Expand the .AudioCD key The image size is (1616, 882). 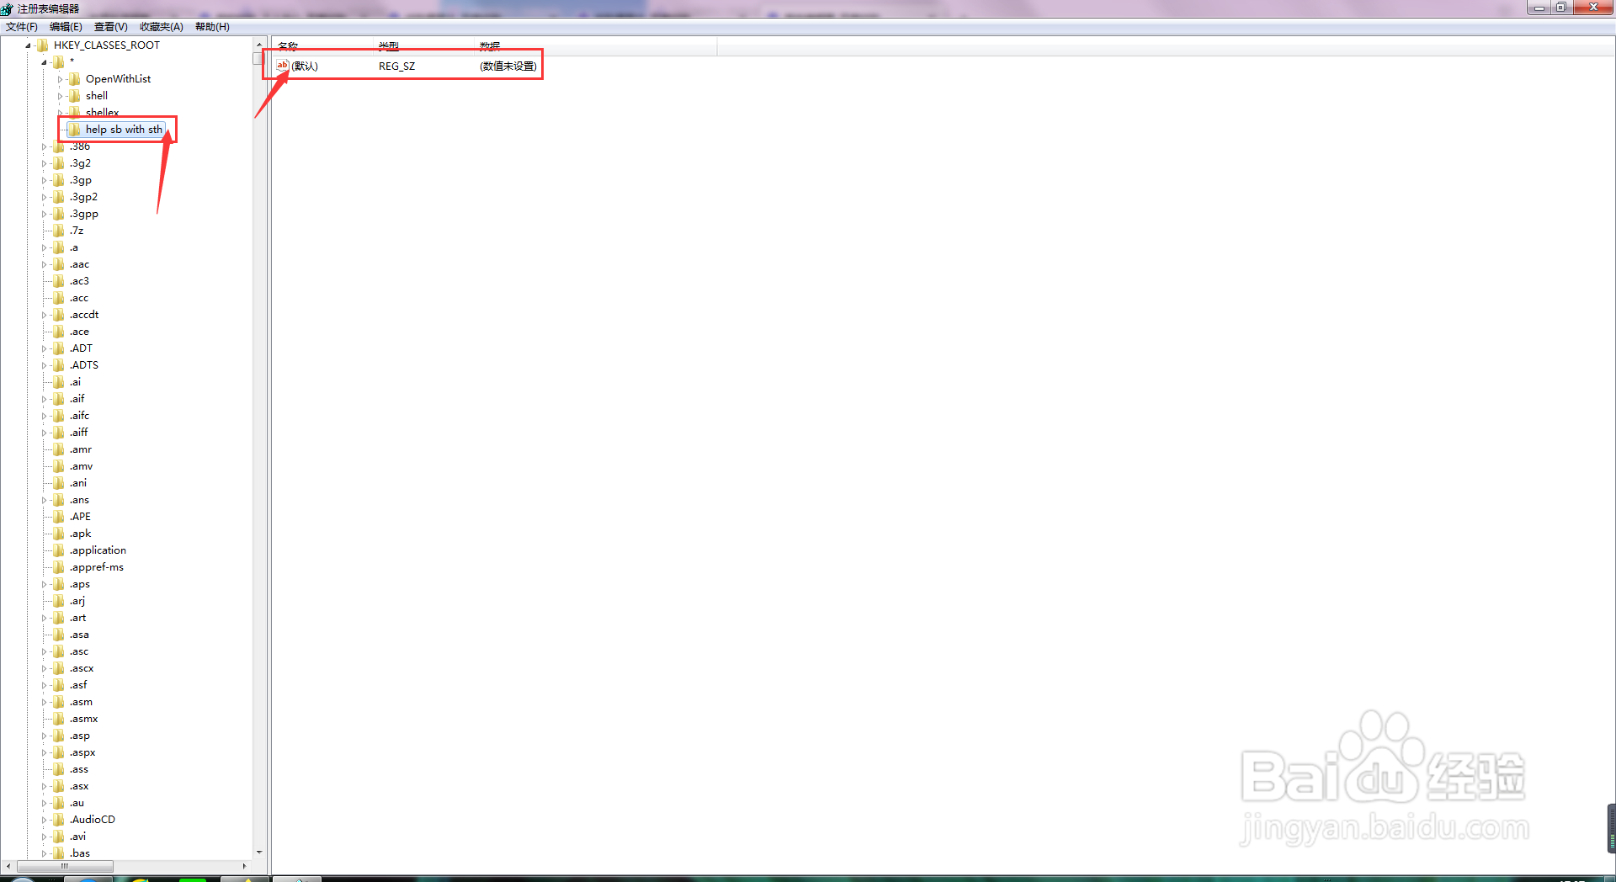pos(44,820)
